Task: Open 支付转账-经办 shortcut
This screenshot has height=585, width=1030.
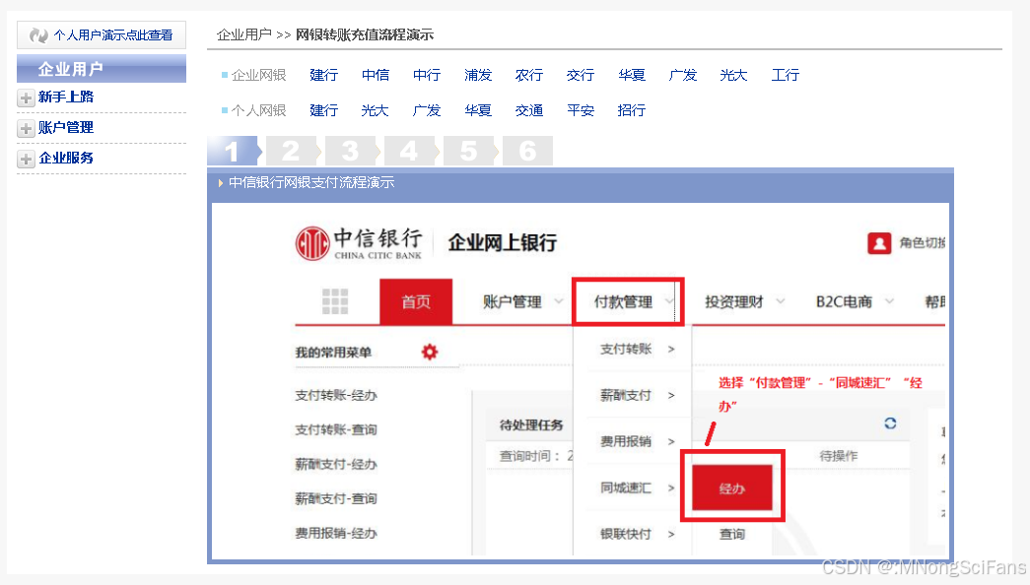Action: click(x=336, y=395)
